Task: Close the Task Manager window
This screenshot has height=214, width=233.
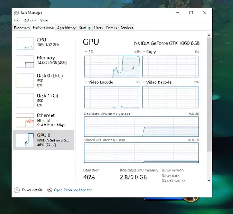Action: (x=205, y=13)
